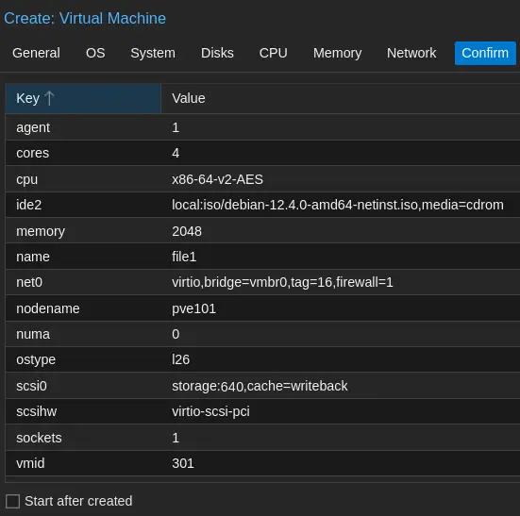Select the vmid 301 row

262,463
